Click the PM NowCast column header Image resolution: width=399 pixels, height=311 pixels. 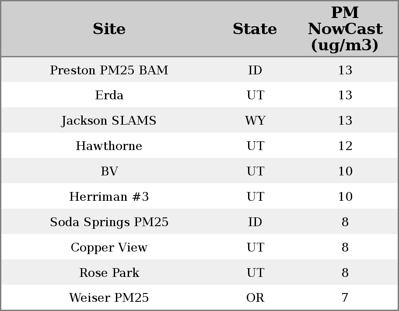(345, 29)
